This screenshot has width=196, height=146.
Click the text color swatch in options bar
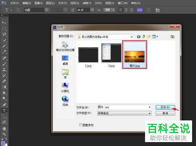click(140, 10)
